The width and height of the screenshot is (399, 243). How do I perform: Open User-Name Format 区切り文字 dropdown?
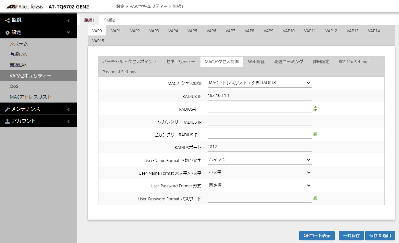pyautogui.click(x=259, y=160)
